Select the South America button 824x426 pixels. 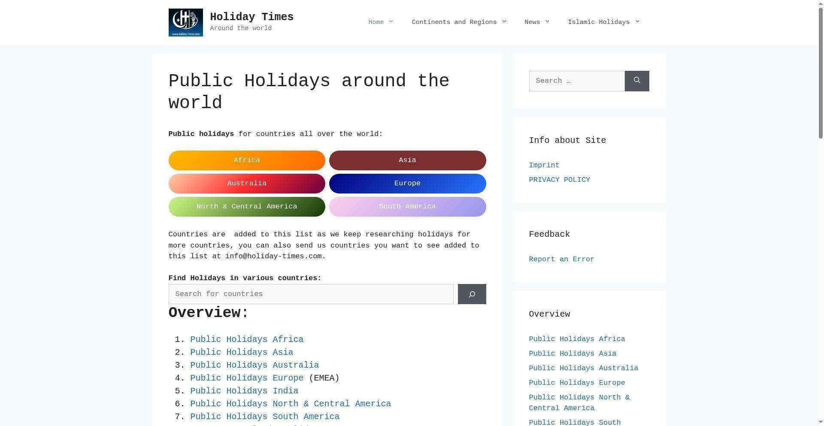point(407,207)
